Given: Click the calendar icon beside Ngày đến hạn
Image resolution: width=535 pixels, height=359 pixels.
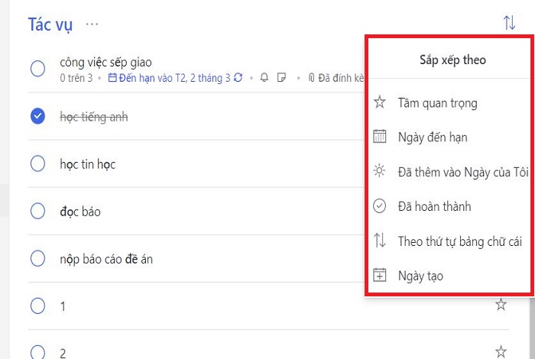Looking at the screenshot, I should [379, 137].
